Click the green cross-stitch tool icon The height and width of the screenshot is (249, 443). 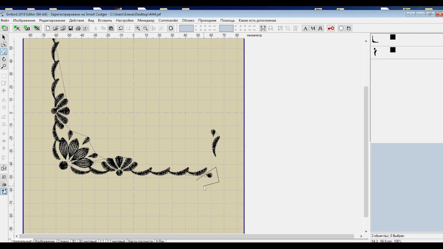[37, 28]
